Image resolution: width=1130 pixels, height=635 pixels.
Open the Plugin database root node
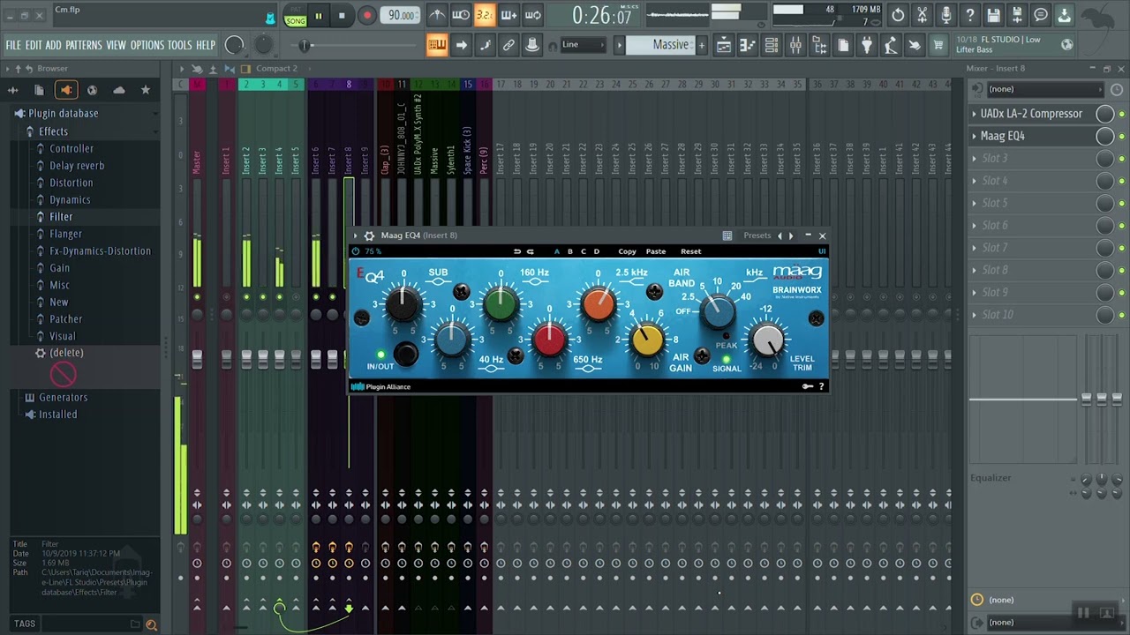[63, 114]
